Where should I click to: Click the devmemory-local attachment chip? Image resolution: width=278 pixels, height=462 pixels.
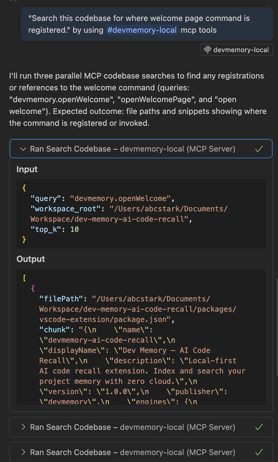[x=236, y=50]
